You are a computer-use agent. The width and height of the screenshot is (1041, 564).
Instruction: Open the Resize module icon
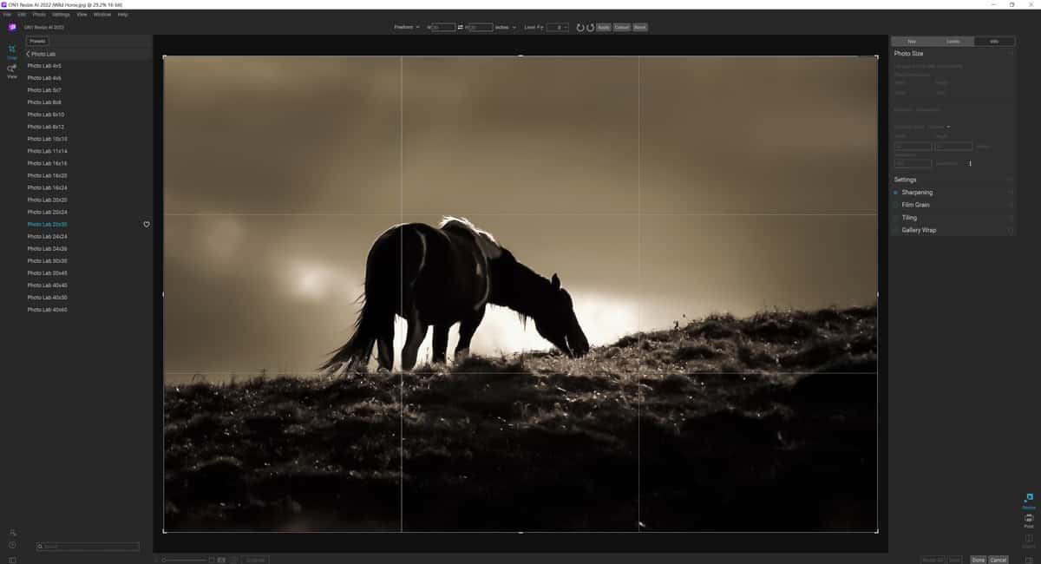click(1029, 499)
